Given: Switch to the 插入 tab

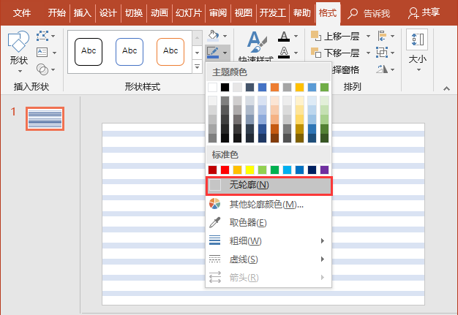Looking at the screenshot, I should pyautogui.click(x=83, y=13).
